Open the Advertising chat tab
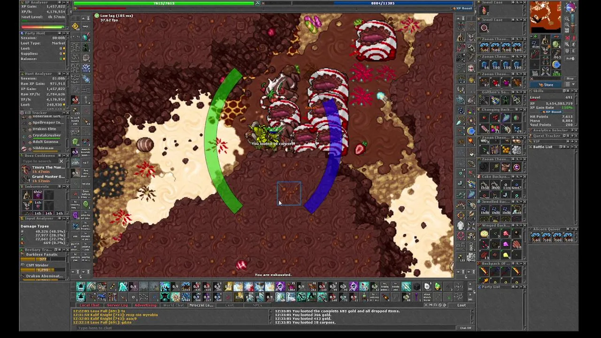 click(145, 305)
